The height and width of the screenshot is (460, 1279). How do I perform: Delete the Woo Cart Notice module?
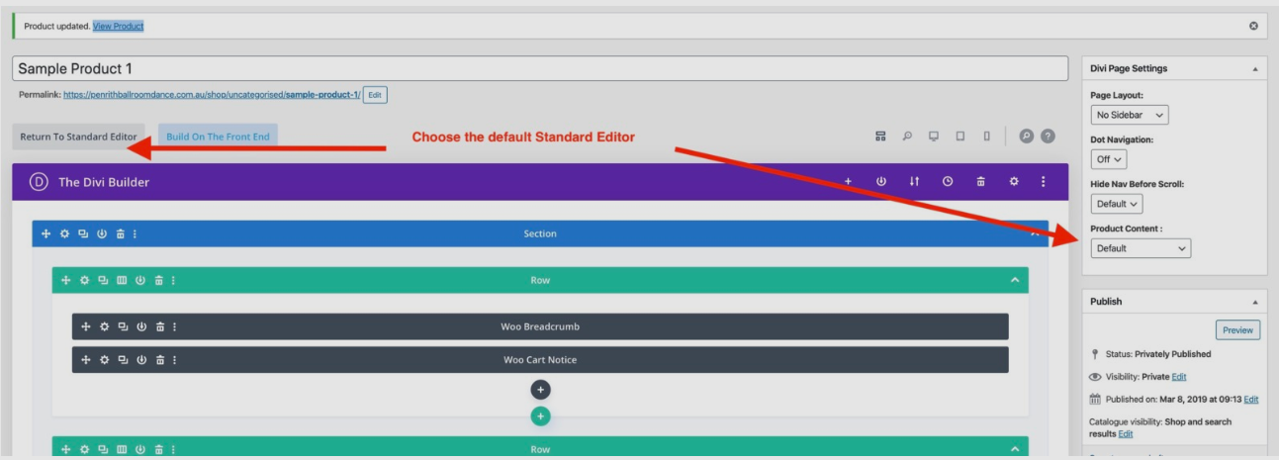tap(159, 359)
